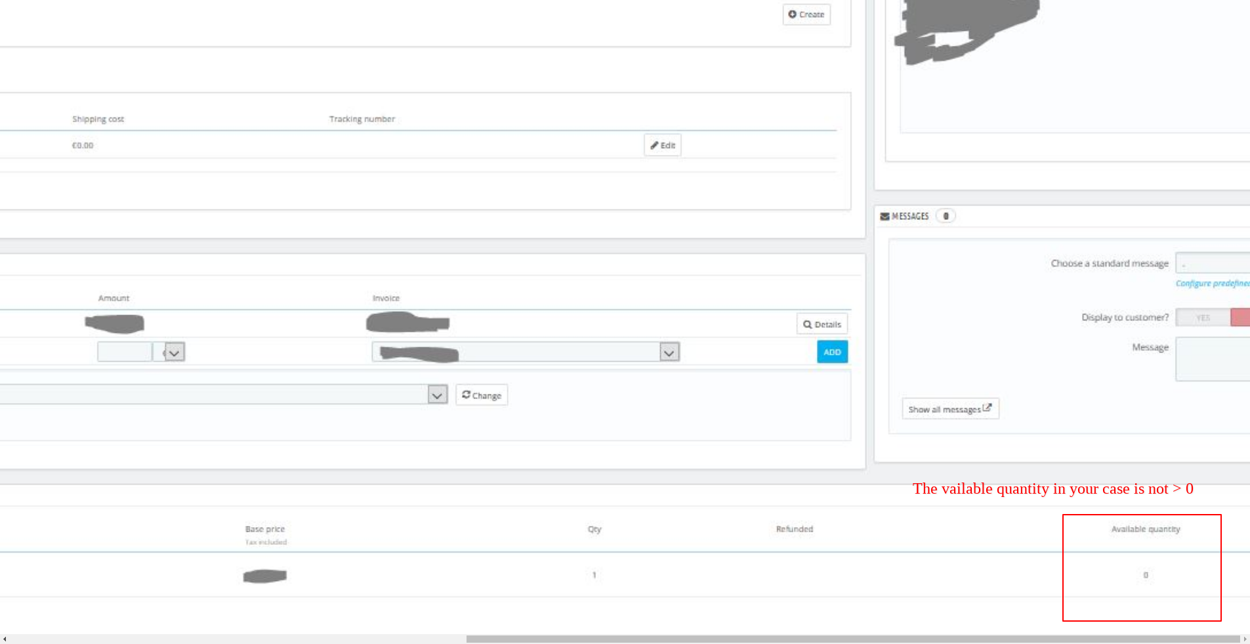Open the order status dropdown beside Change
Screen dimensions: 1250x644
[x=436, y=394]
